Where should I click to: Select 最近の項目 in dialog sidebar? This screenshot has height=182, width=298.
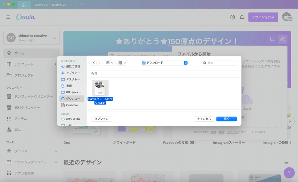(x=72, y=66)
